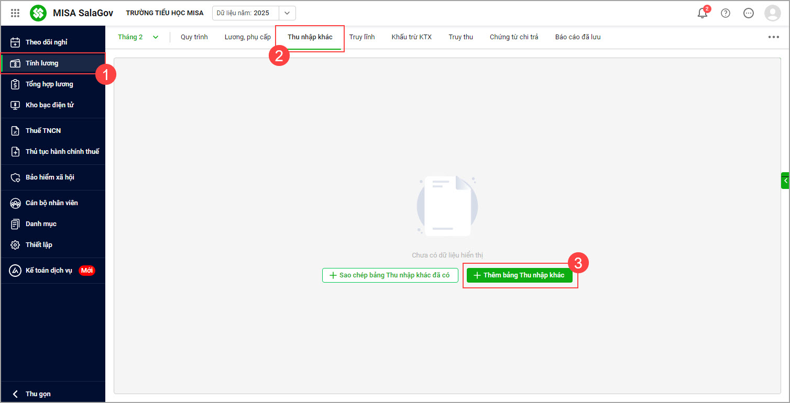The height and width of the screenshot is (403, 790).
Task: Click the MISA SalaGov logo icon
Action: coord(38,13)
